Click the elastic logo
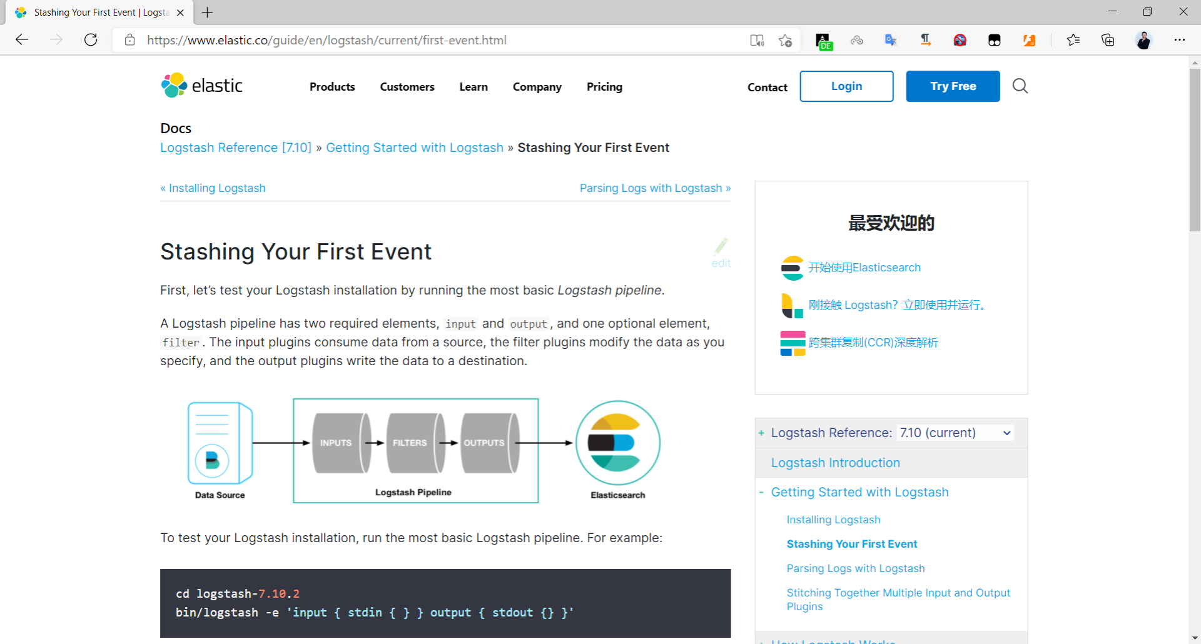The width and height of the screenshot is (1201, 644). coord(201,86)
